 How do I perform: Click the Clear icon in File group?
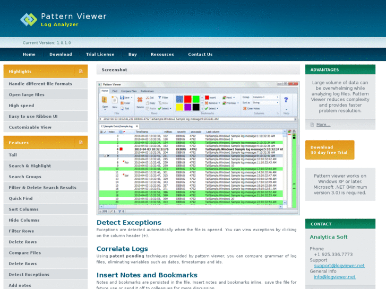(x=122, y=103)
